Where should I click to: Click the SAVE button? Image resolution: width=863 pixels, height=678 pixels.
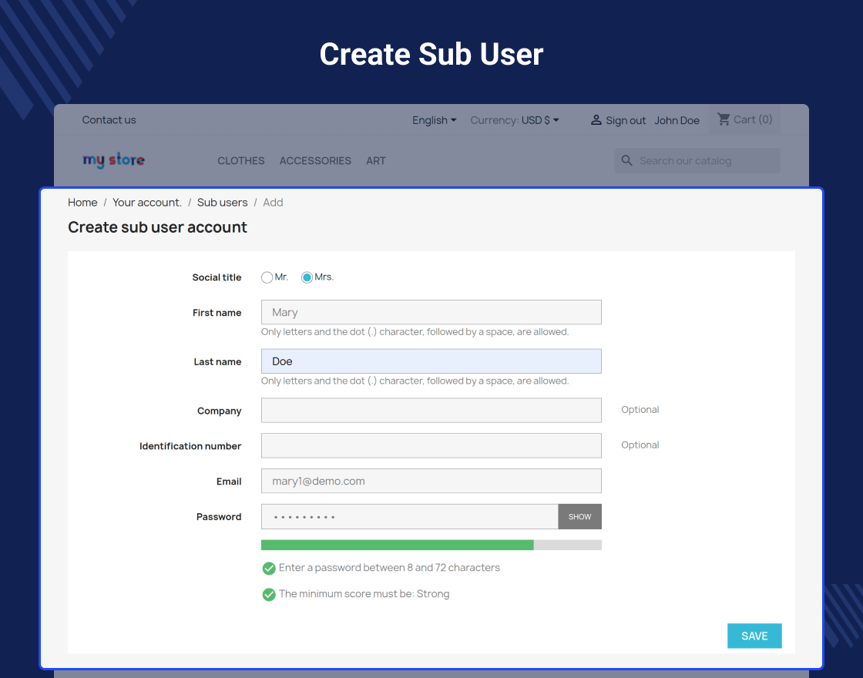(x=754, y=636)
